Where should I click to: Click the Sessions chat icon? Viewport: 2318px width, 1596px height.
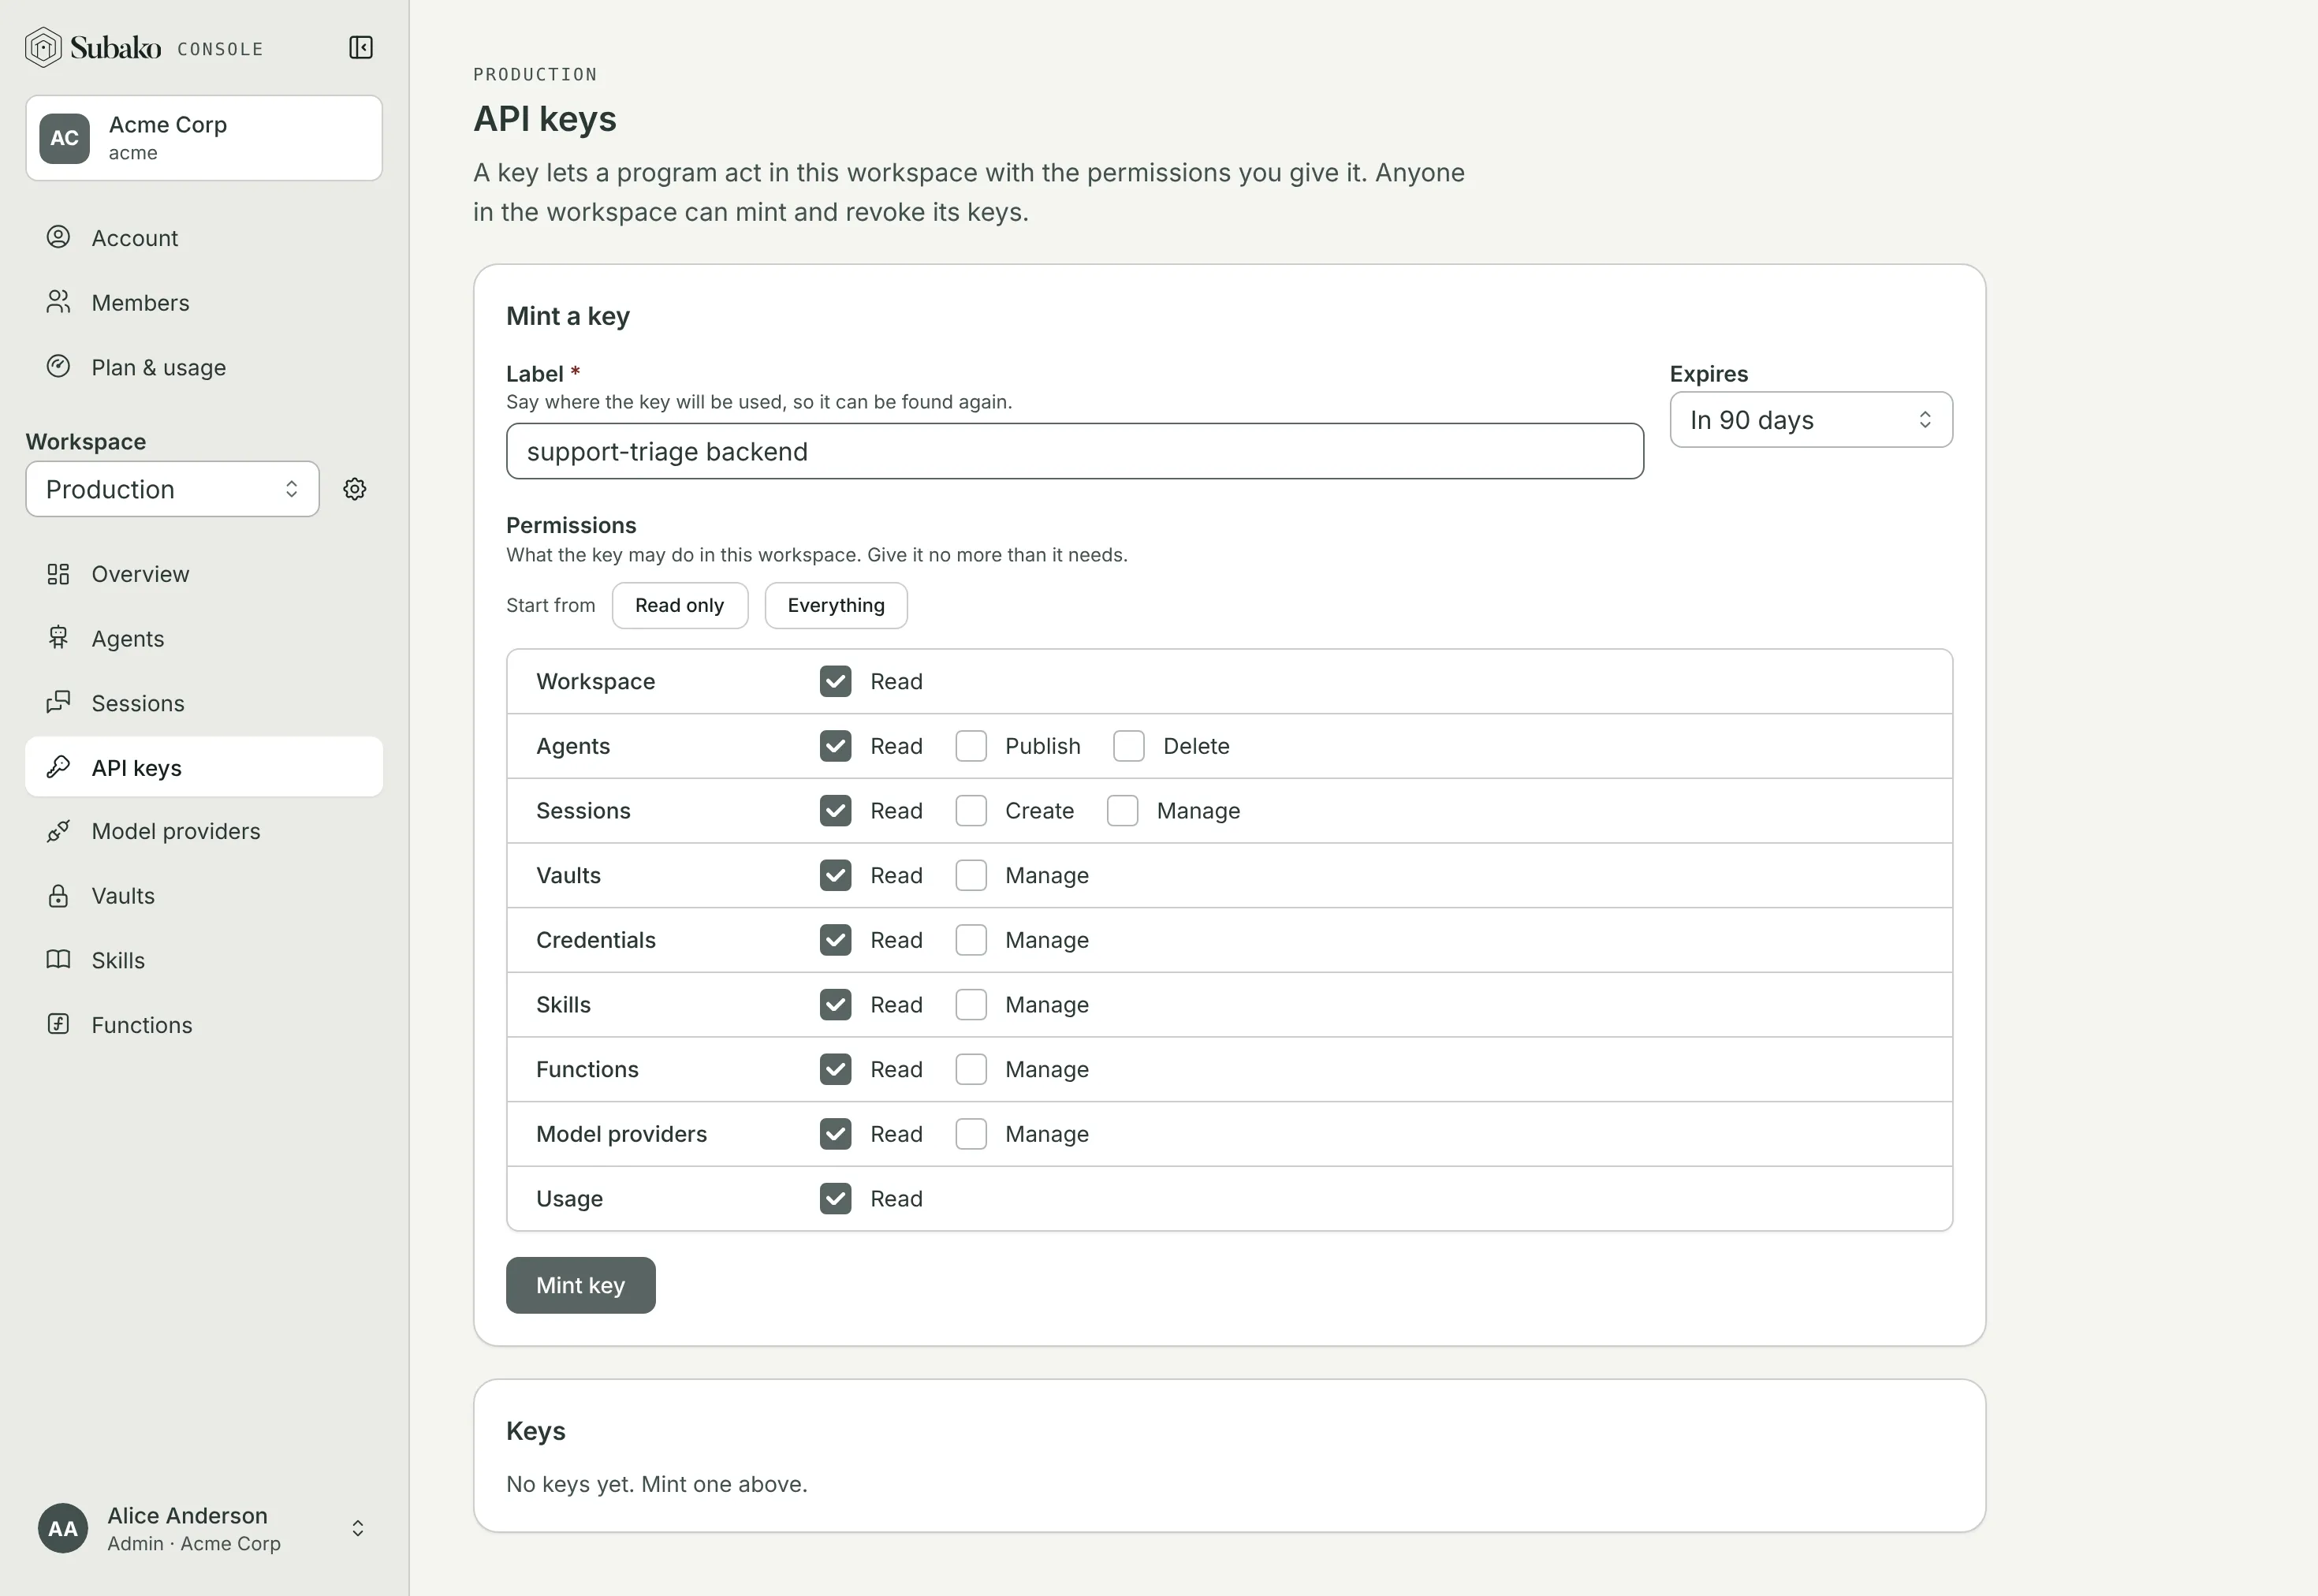(x=59, y=702)
